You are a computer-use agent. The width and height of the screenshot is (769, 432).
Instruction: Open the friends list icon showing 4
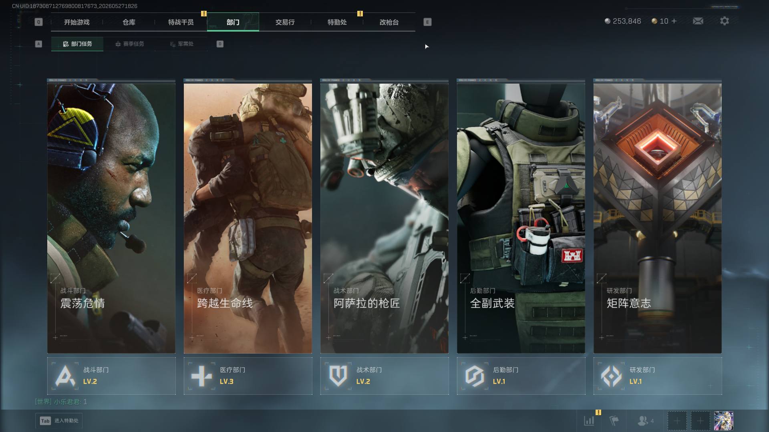(645, 421)
